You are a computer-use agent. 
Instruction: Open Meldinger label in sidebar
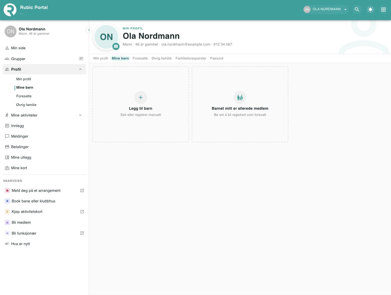coord(20,136)
